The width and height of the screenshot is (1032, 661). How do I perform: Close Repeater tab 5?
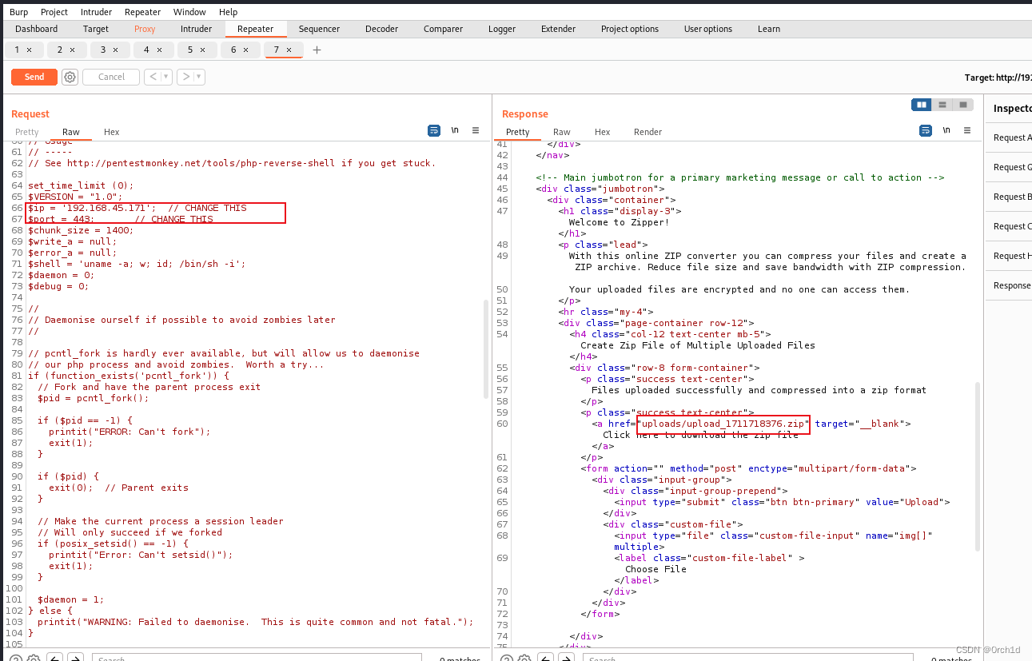tap(202, 50)
